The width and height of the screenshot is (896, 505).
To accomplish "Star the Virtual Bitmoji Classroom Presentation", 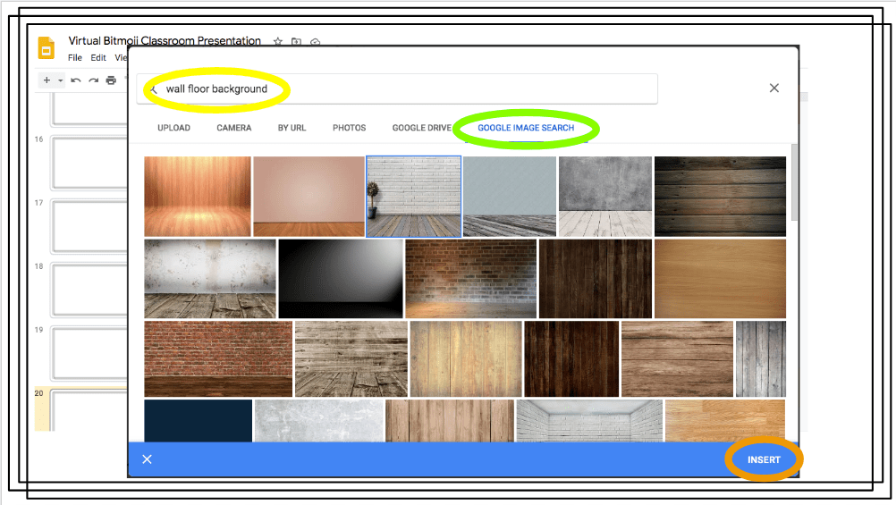I will pyautogui.click(x=278, y=42).
